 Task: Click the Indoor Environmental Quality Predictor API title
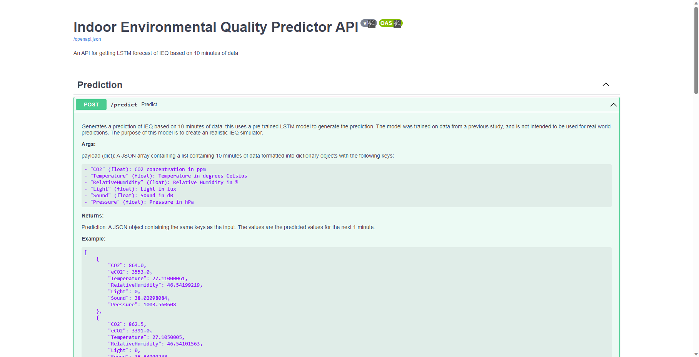click(x=216, y=27)
